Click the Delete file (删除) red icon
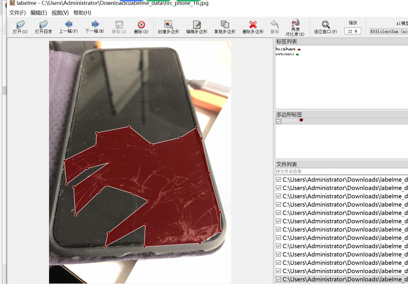 (141, 25)
